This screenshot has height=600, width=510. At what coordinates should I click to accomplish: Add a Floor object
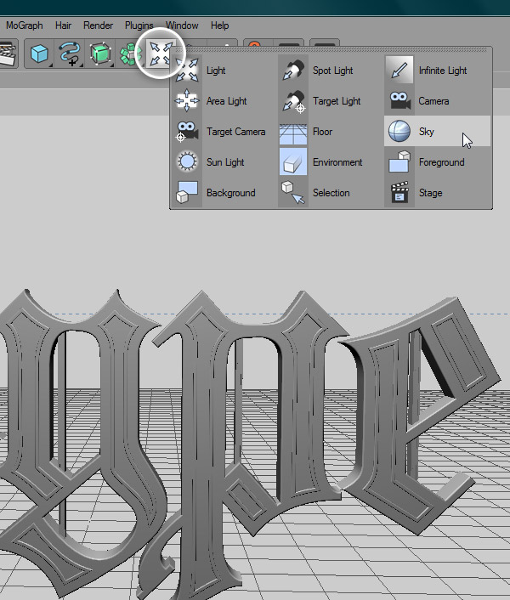point(330,131)
